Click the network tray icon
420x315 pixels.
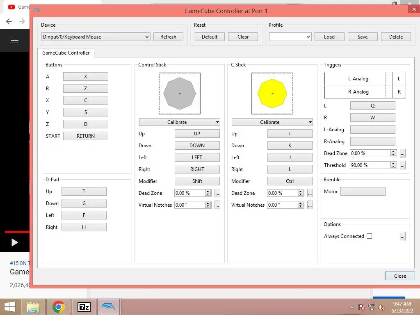coord(371,308)
